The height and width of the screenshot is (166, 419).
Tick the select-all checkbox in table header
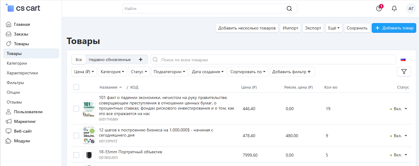(76, 87)
